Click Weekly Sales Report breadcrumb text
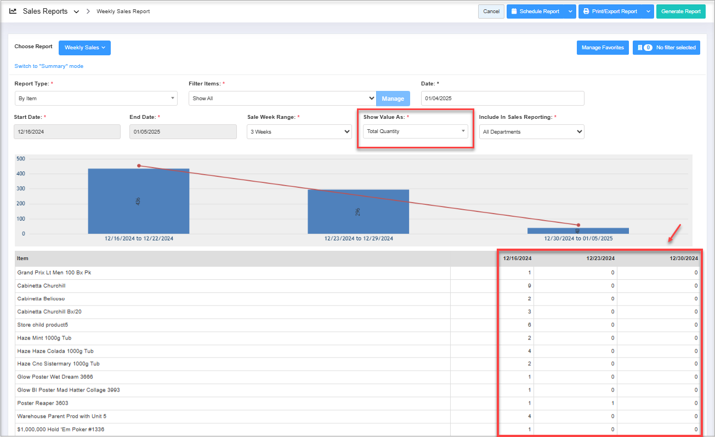The height and width of the screenshot is (437, 715). 123,12
